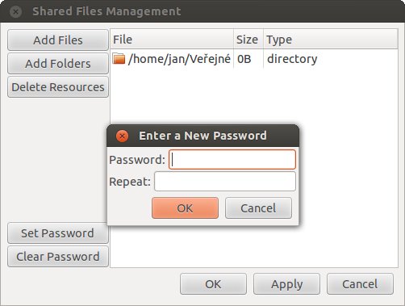The width and height of the screenshot is (405, 306).
Task: Sort the list by Size column
Action: pos(248,40)
